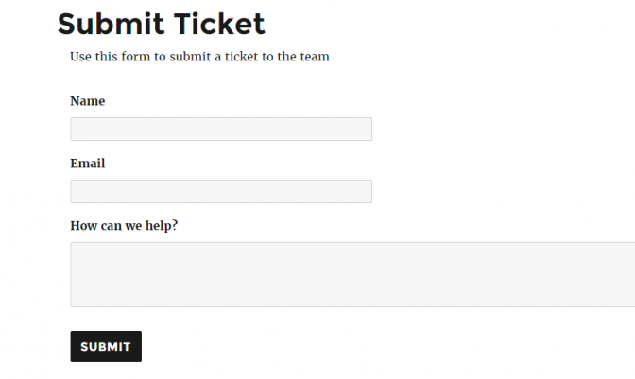
Task: Click the word 'can' in the message label
Action: [111, 226]
